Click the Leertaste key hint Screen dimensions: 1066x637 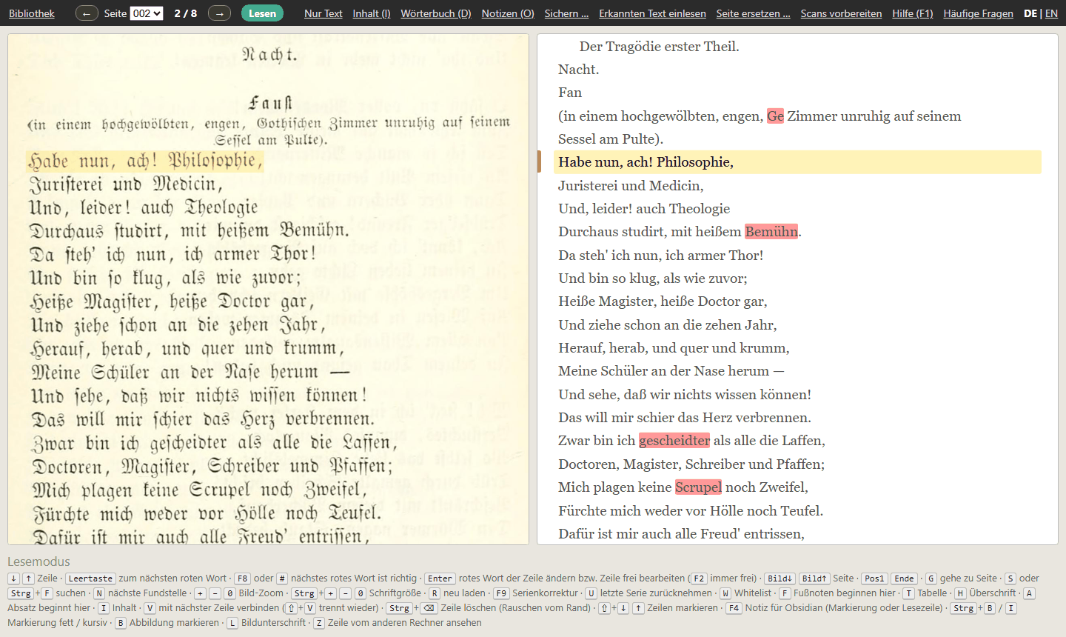pos(90,578)
